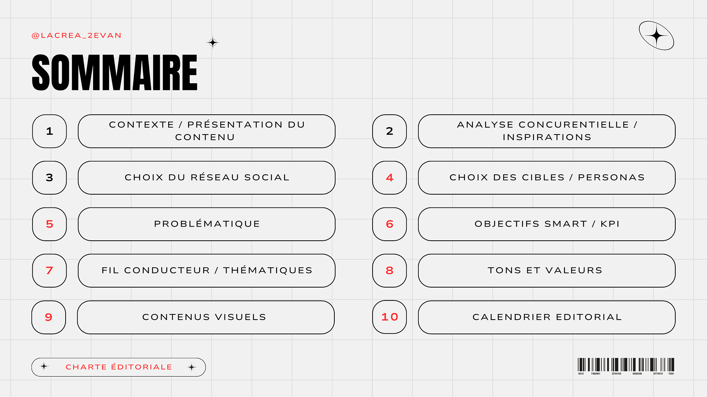Viewport: 707px width, 397px height.
Task: Click the right star in Charte Éditoriale pill
Action: [192, 367]
